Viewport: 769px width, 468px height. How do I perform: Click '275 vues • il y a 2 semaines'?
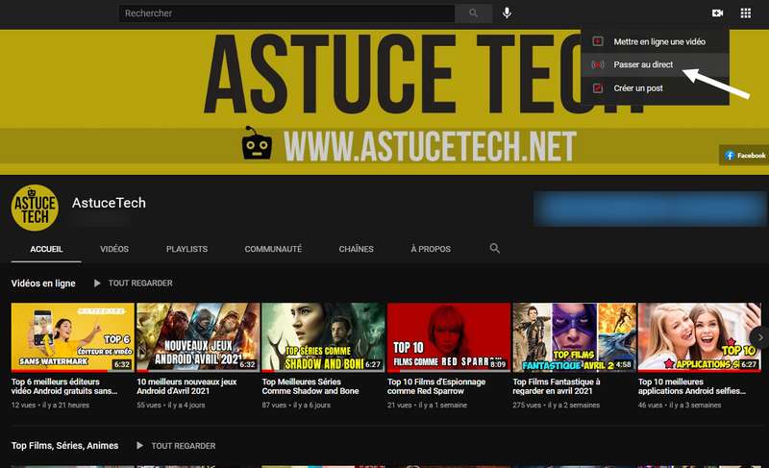pyautogui.click(x=557, y=406)
